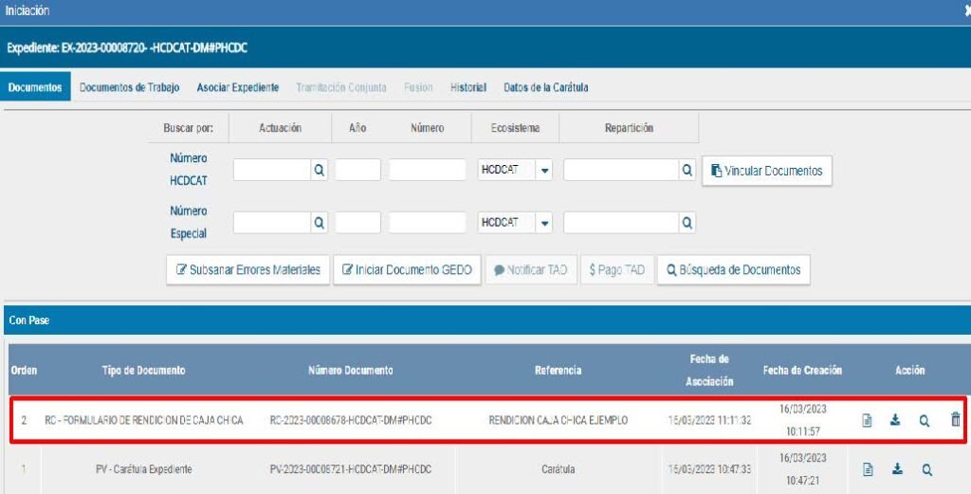The width and height of the screenshot is (971, 494).
Task: Download the PV Carátula Expediente document
Action: click(897, 469)
